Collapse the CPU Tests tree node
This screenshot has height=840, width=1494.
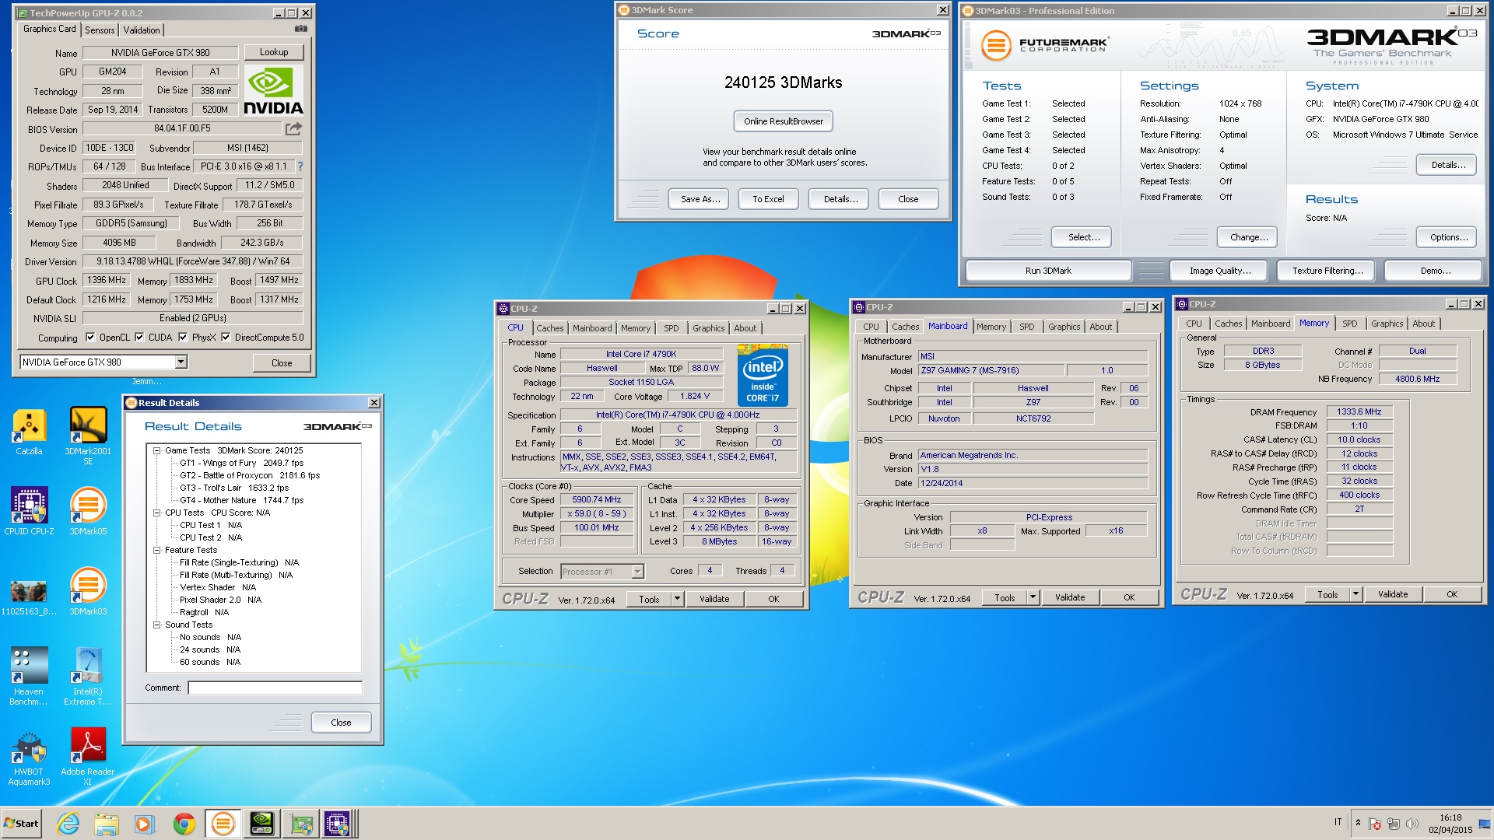coord(156,513)
